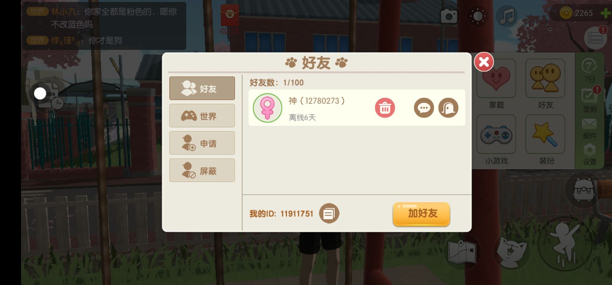Open the 邮件 mailbox

[589, 129]
